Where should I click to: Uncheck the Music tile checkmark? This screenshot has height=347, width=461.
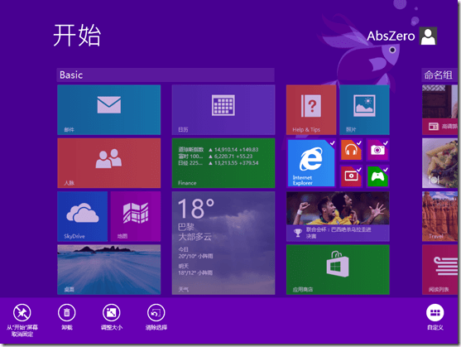tap(359, 143)
